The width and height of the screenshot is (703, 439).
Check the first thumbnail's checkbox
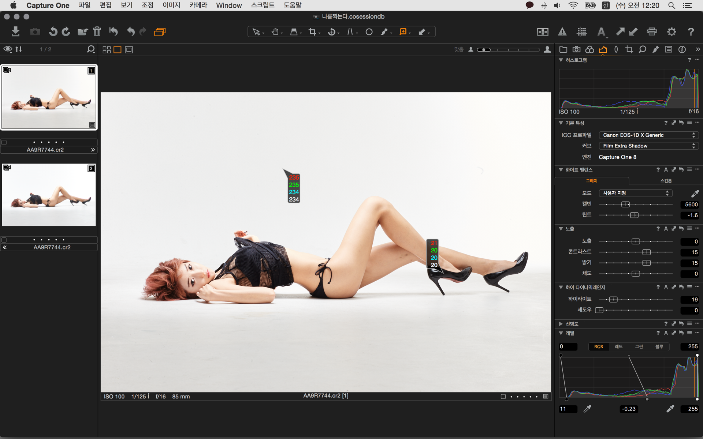4,142
